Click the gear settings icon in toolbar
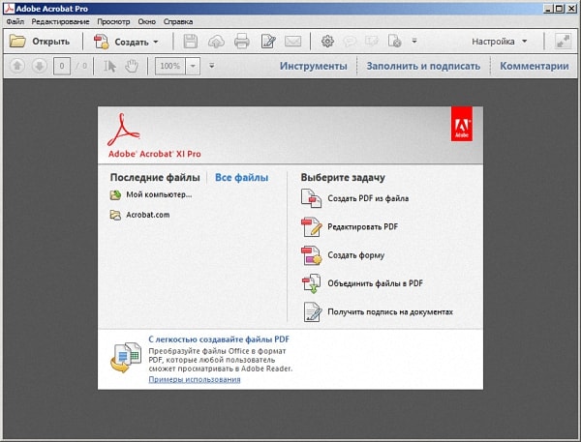 (327, 42)
